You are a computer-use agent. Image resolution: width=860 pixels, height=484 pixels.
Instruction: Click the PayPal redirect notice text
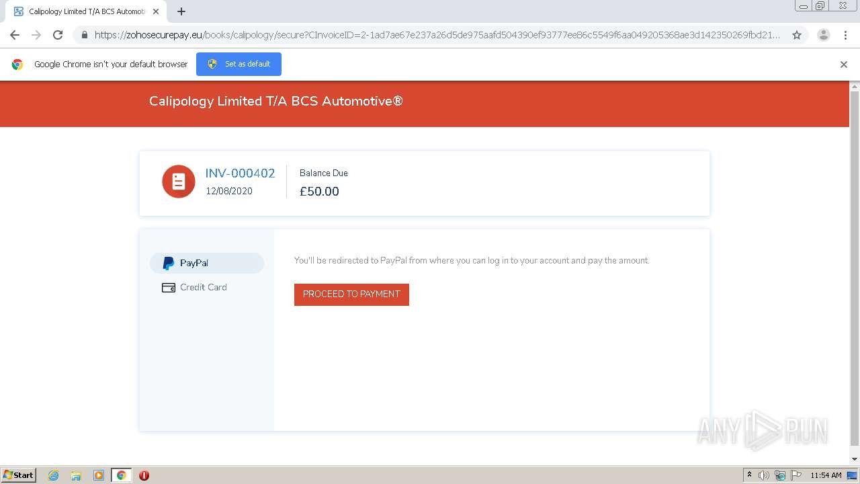(472, 261)
